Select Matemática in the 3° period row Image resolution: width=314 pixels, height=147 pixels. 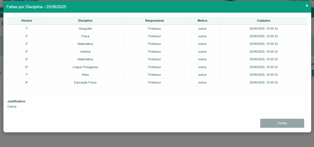[x=85, y=44]
